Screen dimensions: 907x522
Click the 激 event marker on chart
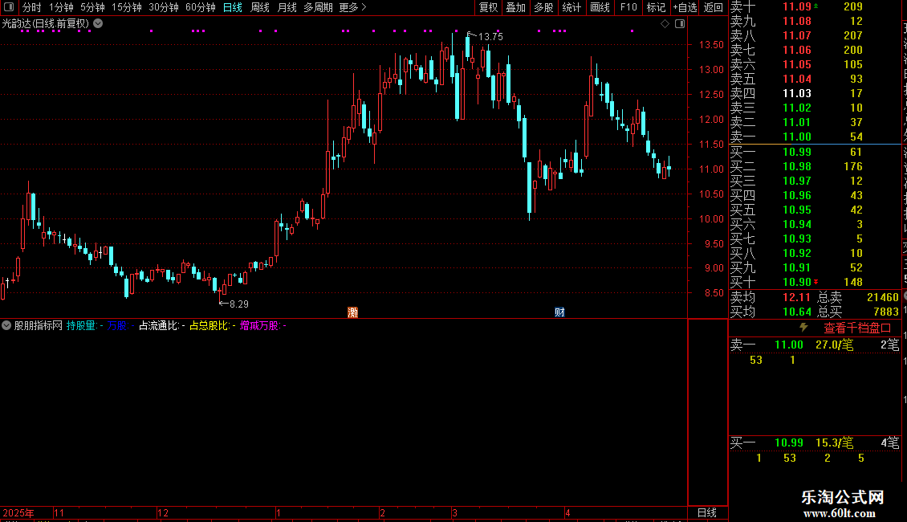(x=352, y=312)
